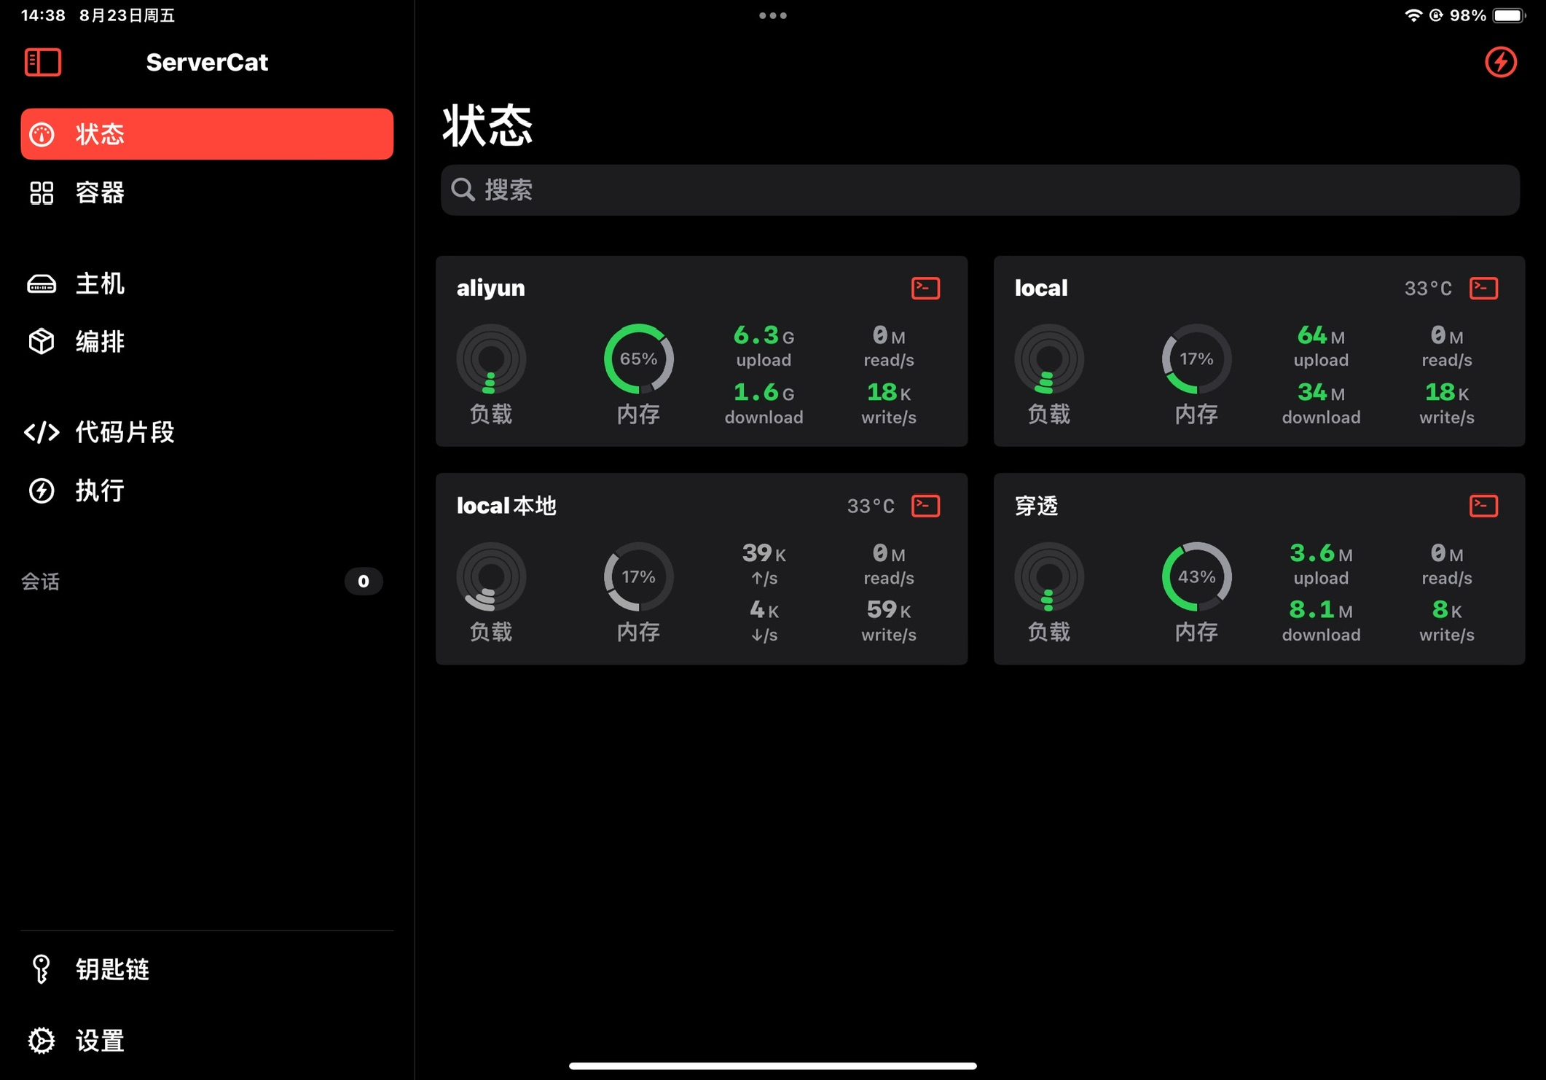
Task: Open 设置 settings
Action: pos(100,1041)
